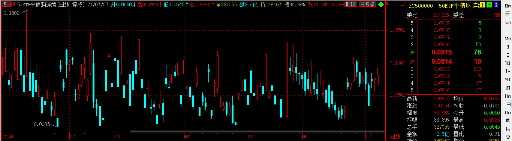Click the sell-4 price 0.0818
512x141 pixels.
442,30
